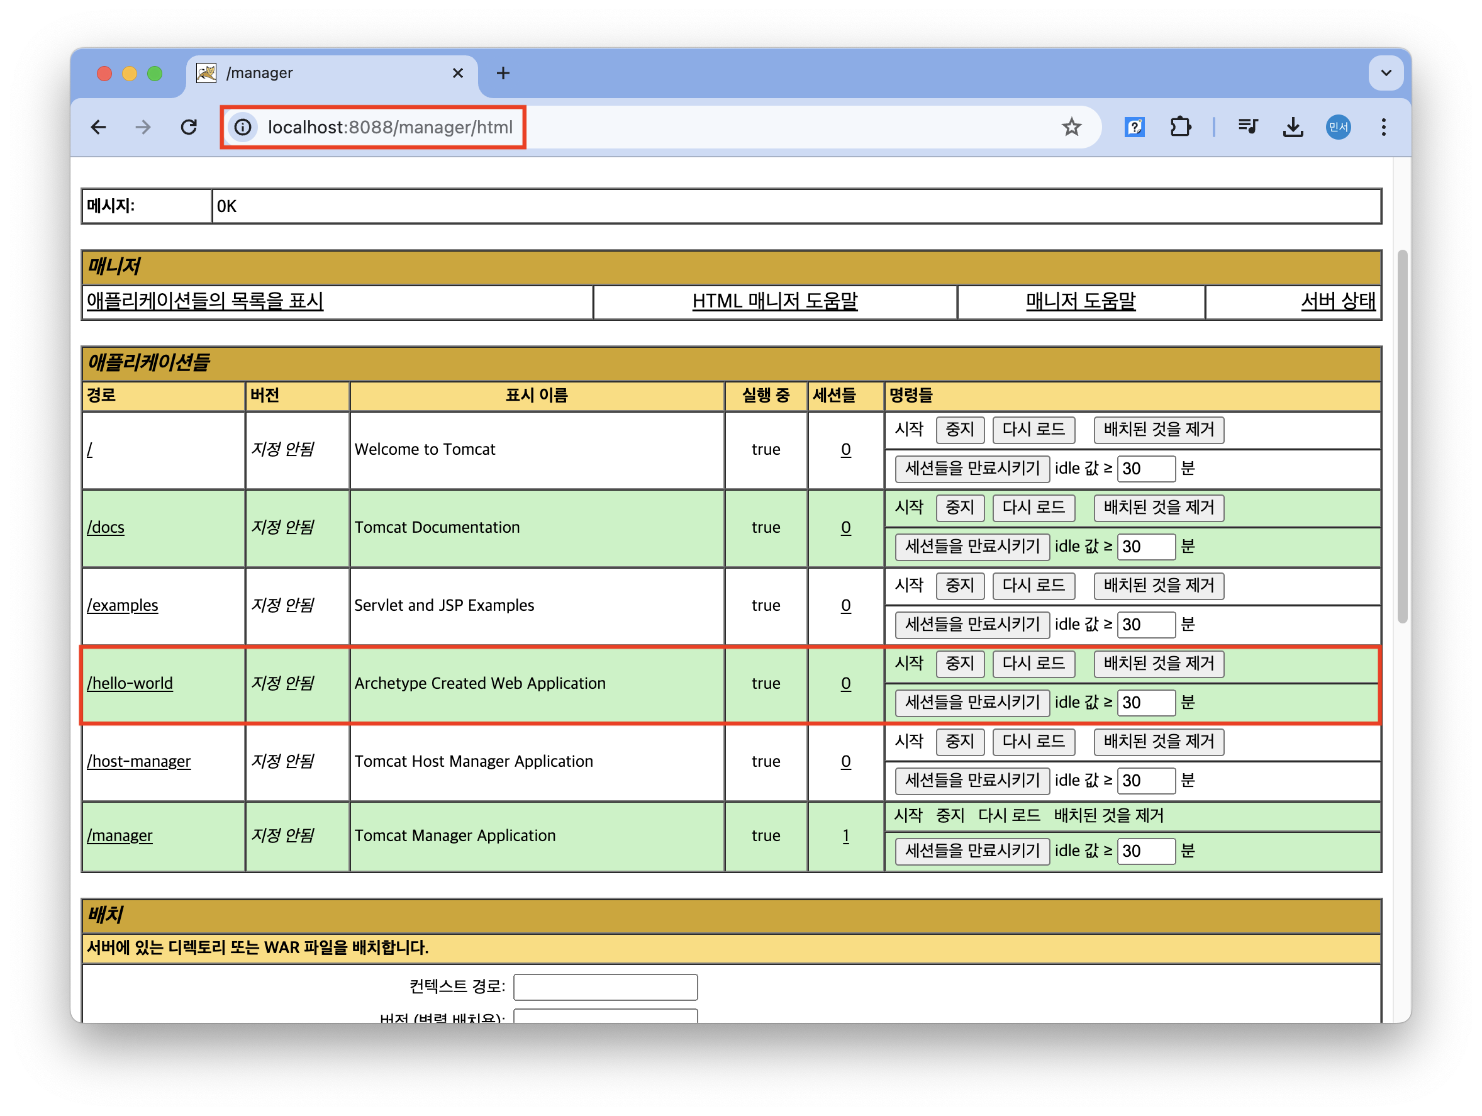The width and height of the screenshot is (1482, 1116).
Task: Open the 서버 상태 link
Action: pos(1337,301)
